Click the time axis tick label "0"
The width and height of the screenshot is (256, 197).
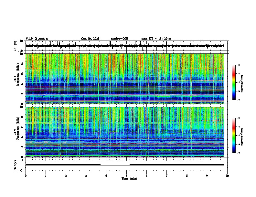coord(26,176)
